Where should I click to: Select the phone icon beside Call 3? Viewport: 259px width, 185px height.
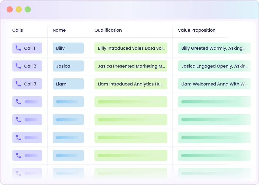pos(19,84)
